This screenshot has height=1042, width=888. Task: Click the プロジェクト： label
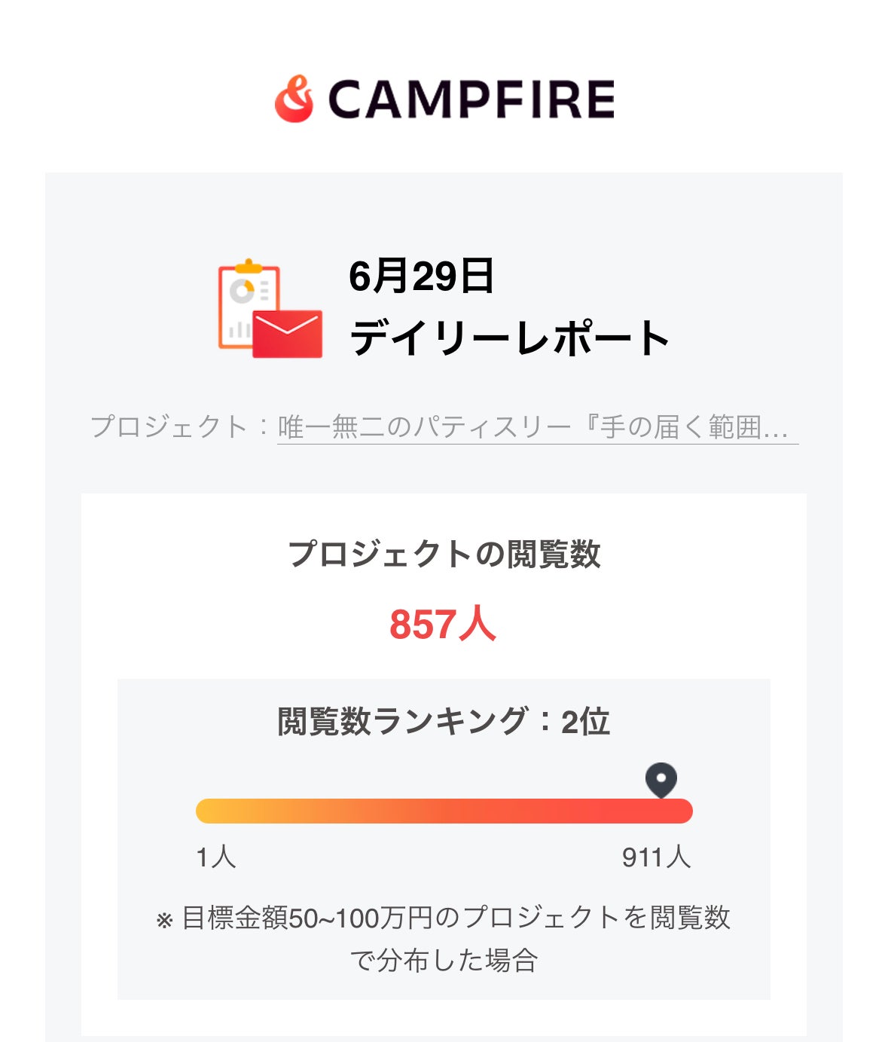pos(180,427)
